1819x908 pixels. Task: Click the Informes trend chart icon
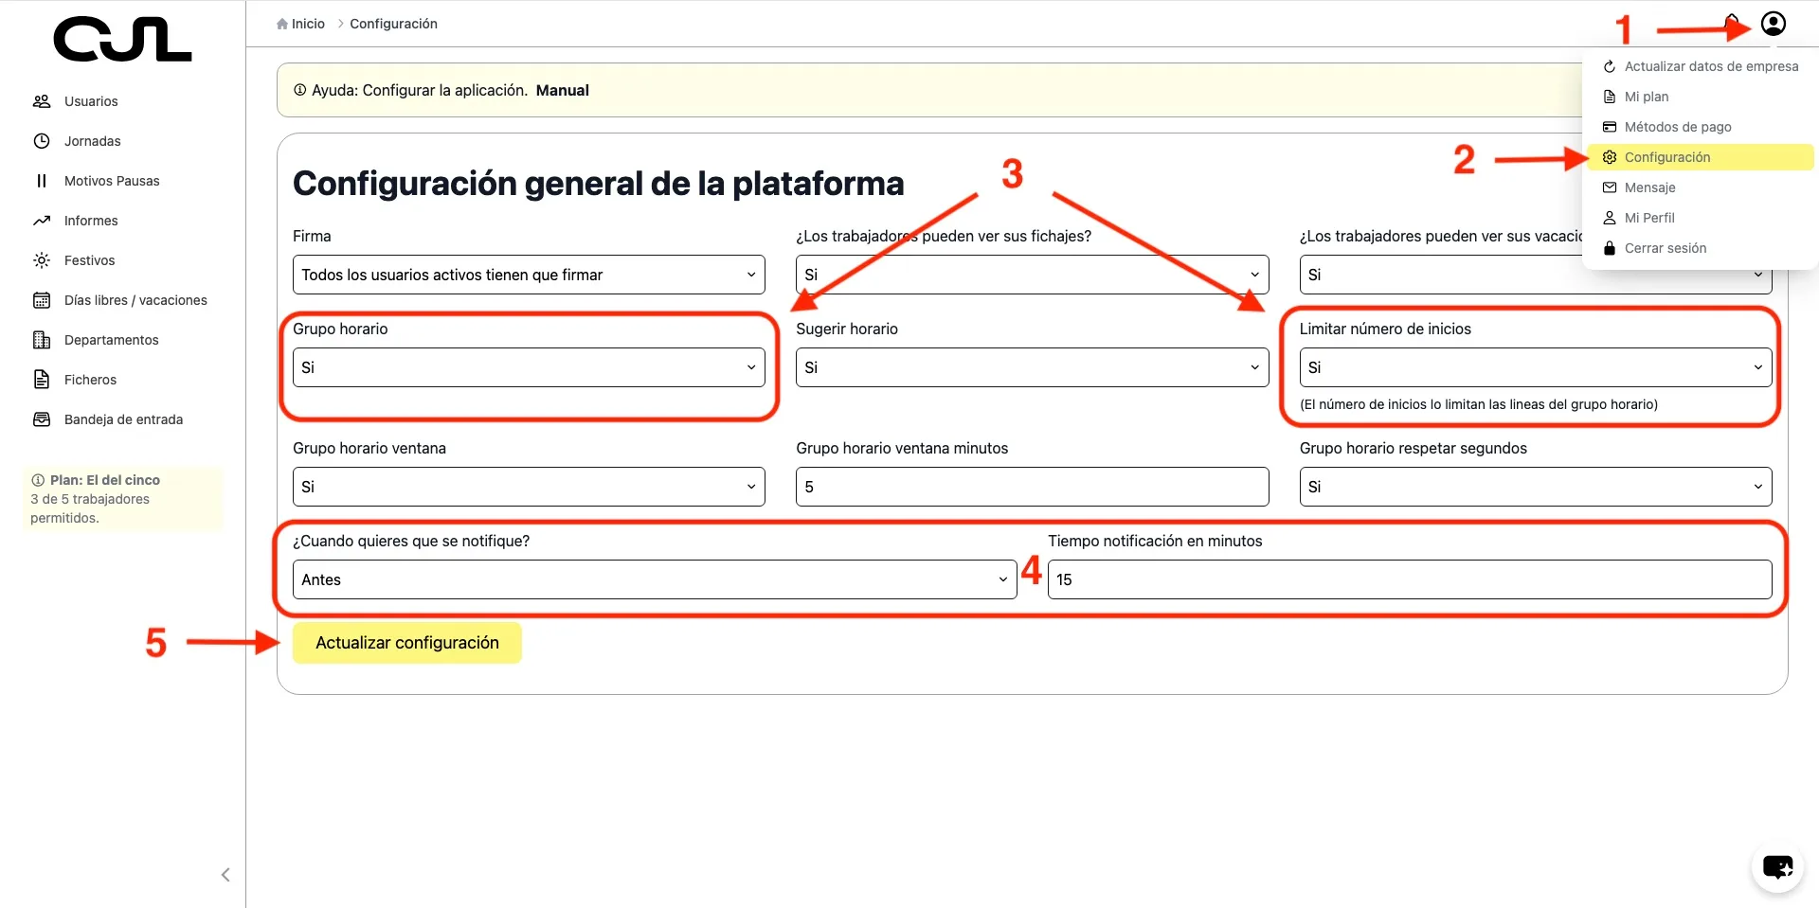[42, 221]
